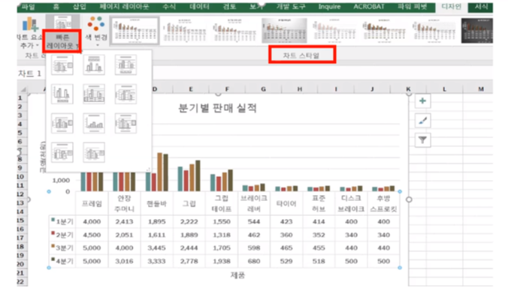This screenshot has height=294, width=508.
Task: Choose Layout 8 in quick layout gallery
Action: (94, 123)
